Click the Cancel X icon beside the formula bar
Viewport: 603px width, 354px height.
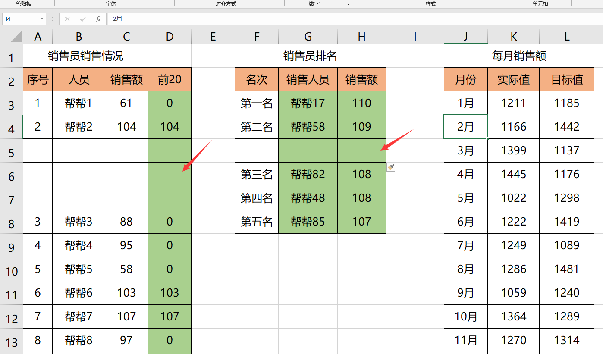67,19
